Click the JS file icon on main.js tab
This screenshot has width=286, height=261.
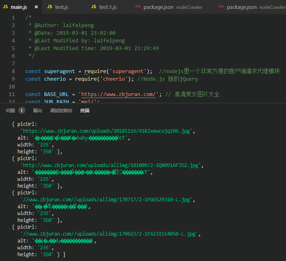(x=5, y=7)
